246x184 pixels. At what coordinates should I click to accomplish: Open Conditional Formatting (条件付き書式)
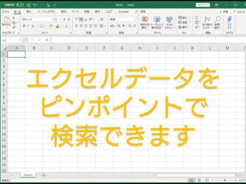coord(145,23)
